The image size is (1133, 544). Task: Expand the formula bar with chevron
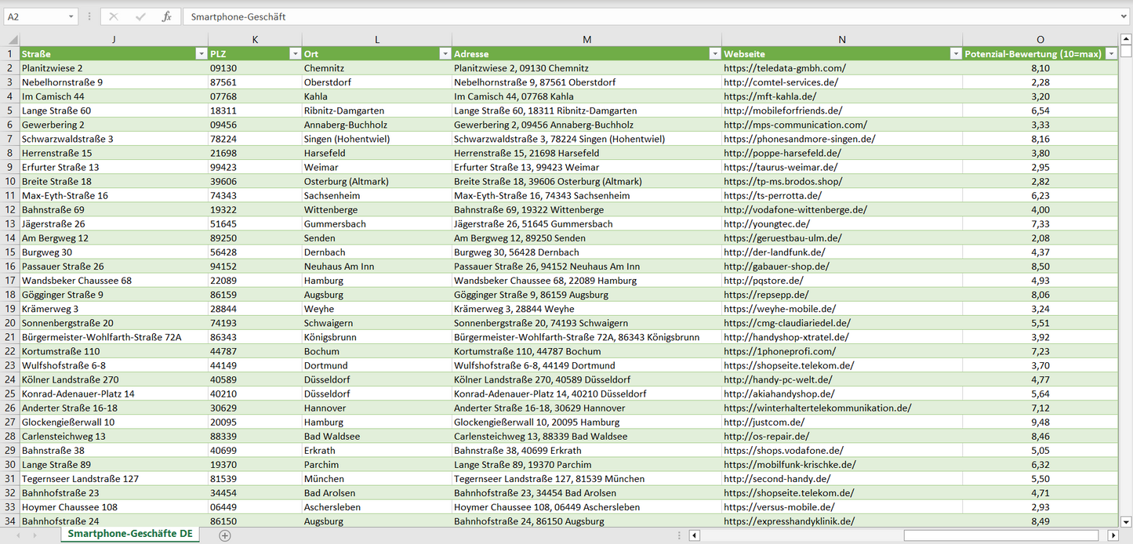click(1124, 16)
